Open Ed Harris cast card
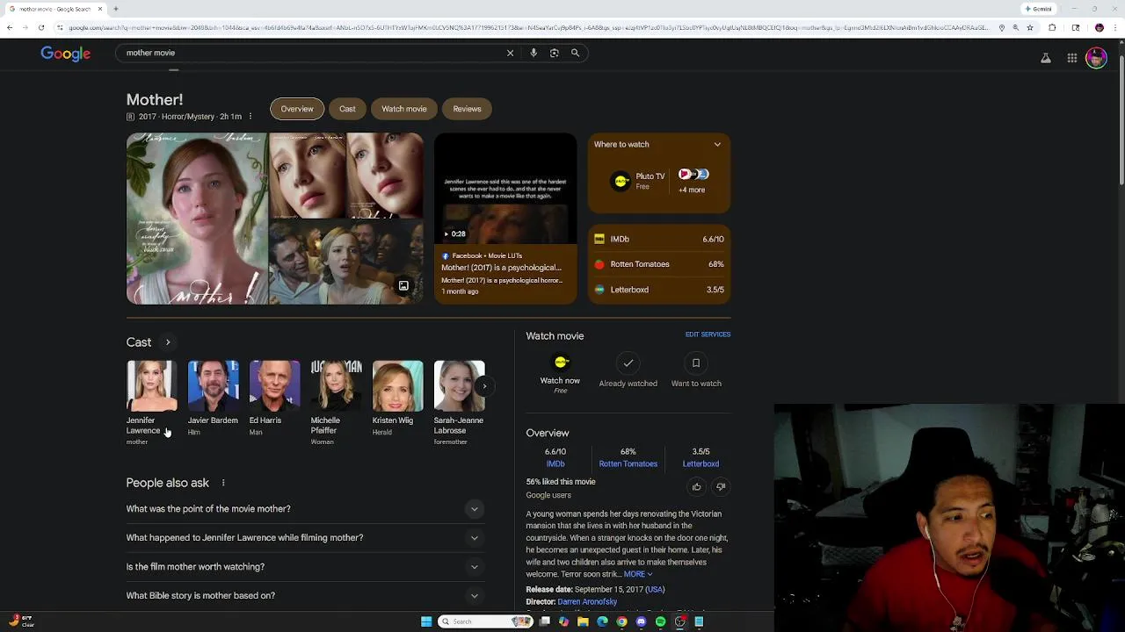Screen dimensions: 1125x632 pyautogui.click(x=274, y=399)
